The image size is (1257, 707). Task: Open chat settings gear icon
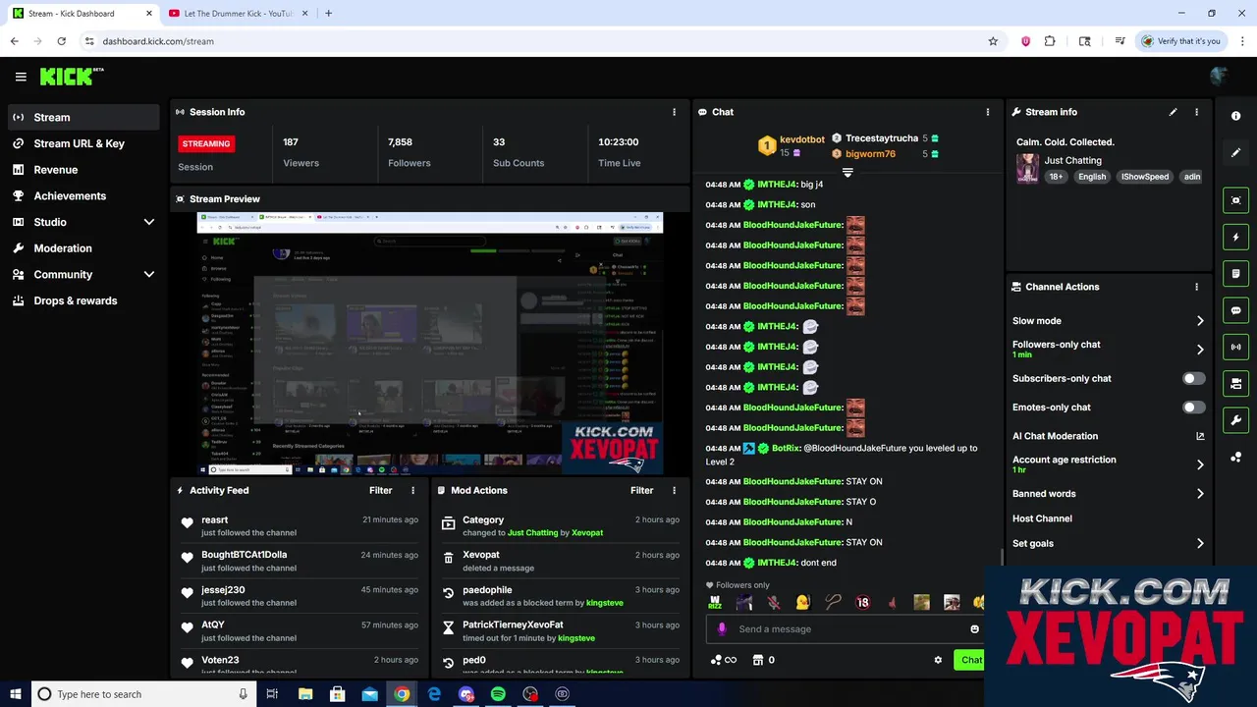point(938,660)
